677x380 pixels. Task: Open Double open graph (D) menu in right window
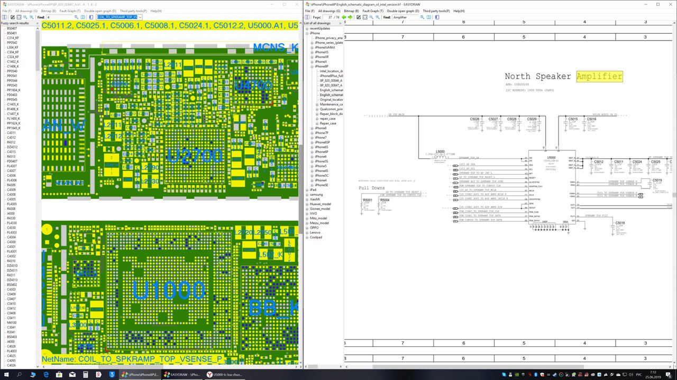click(403, 11)
